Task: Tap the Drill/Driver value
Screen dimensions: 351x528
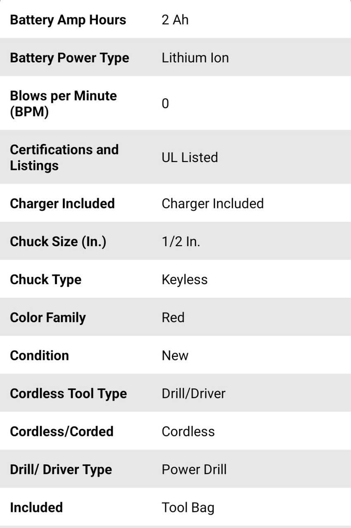Action: point(193,394)
